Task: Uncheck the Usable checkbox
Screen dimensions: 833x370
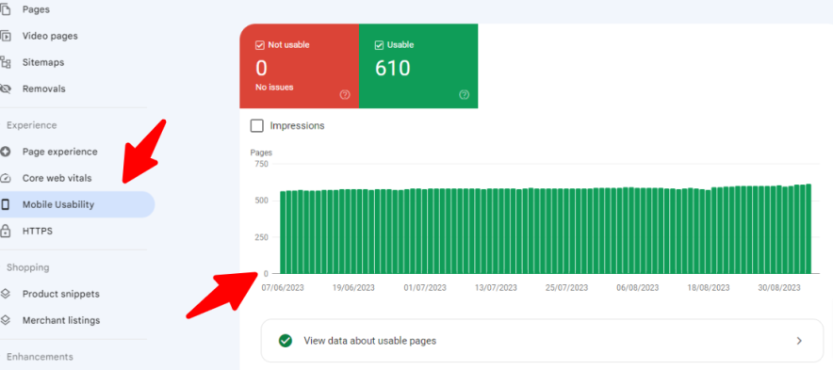Action: [379, 45]
